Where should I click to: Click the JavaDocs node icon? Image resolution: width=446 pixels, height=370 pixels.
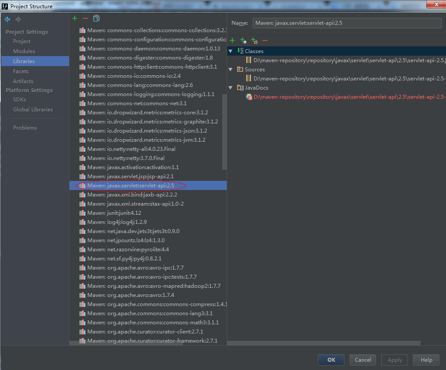(240, 87)
